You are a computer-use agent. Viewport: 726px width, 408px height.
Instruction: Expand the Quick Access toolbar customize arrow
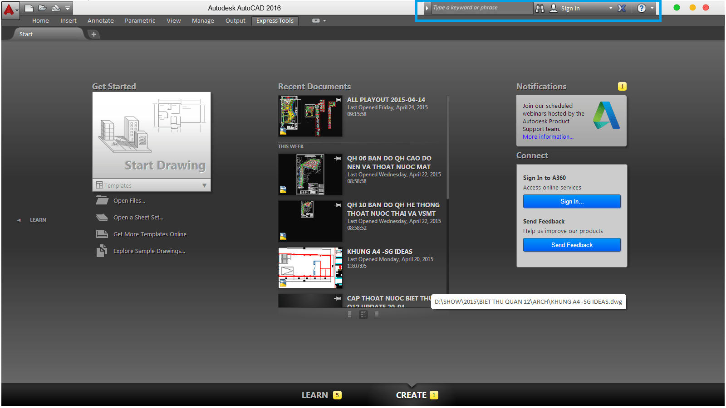[x=68, y=8]
